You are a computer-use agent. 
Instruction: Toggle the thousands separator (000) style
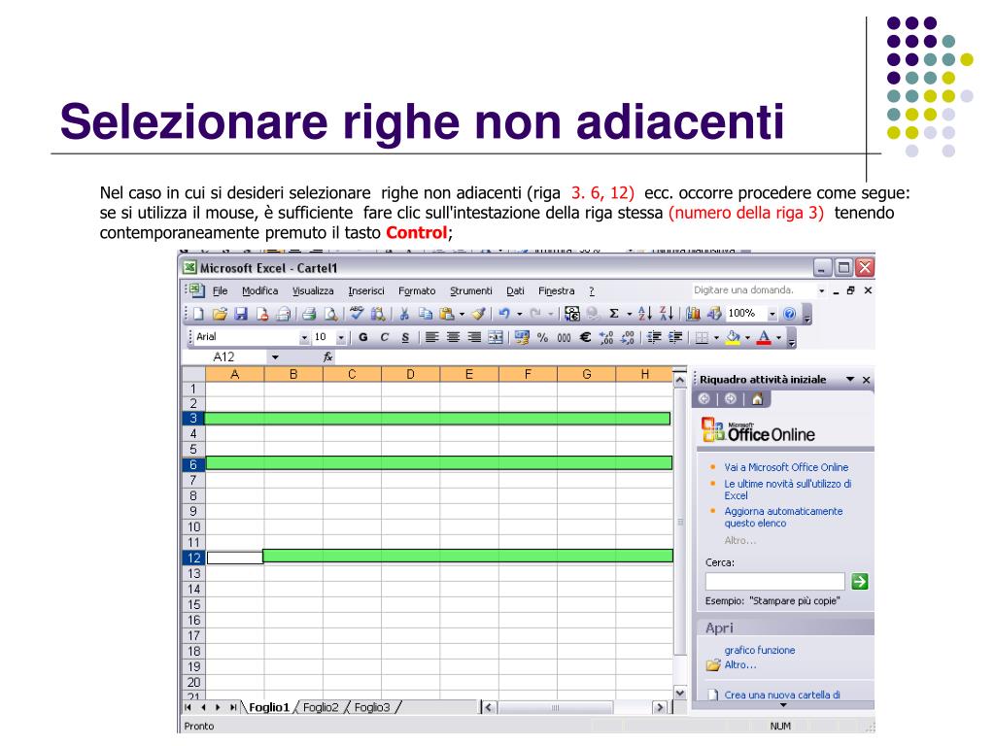(x=564, y=337)
